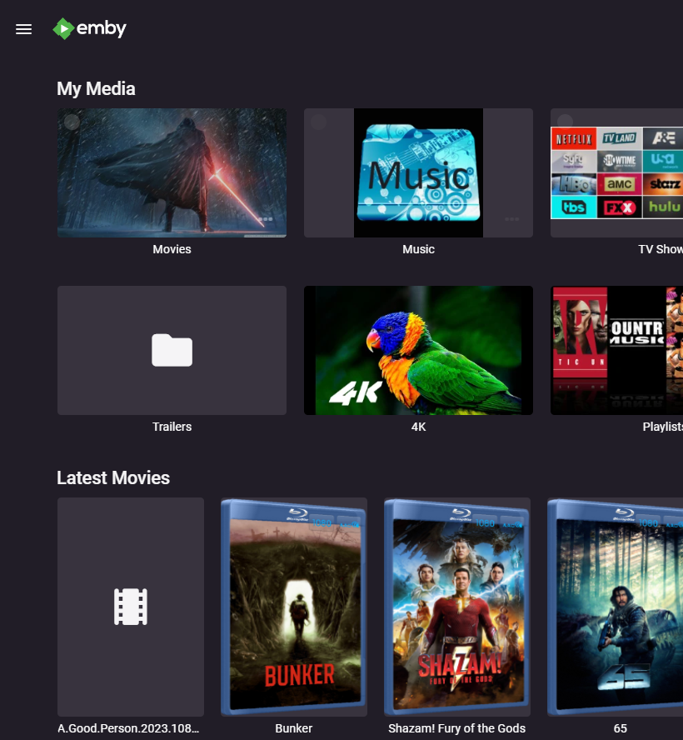The image size is (683, 740).
Task: Tick the selection circle on Movies card
Action: [72, 122]
